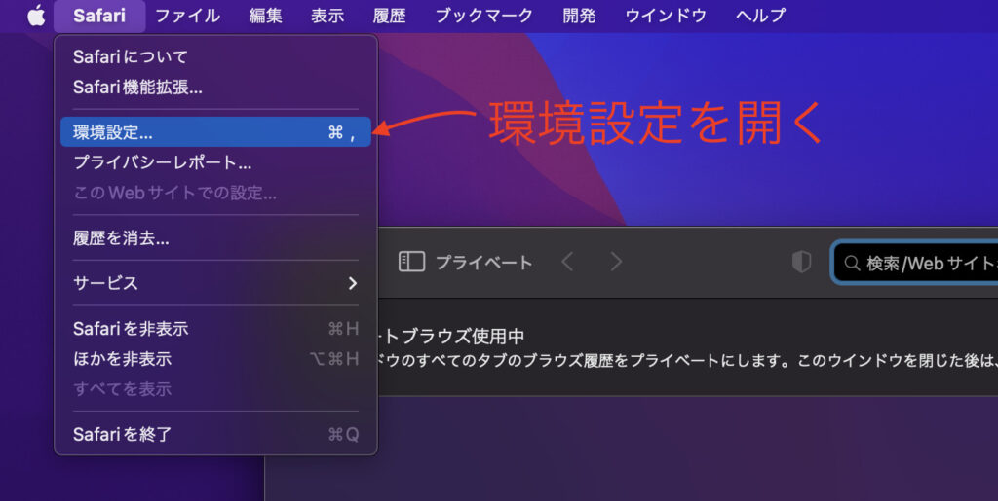Open the ヘルプ menu

[x=760, y=16]
